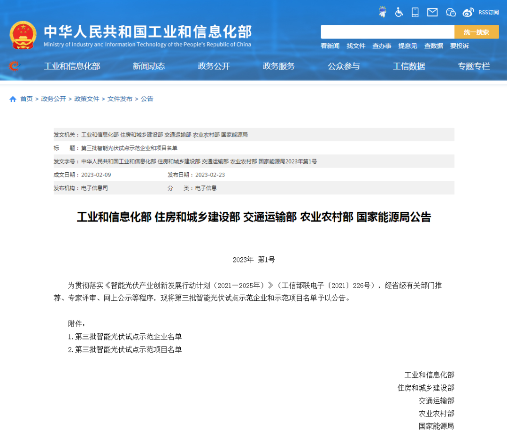Open the 政务服务 navigation menu
Screen dimensions: 507x430
[279, 66]
